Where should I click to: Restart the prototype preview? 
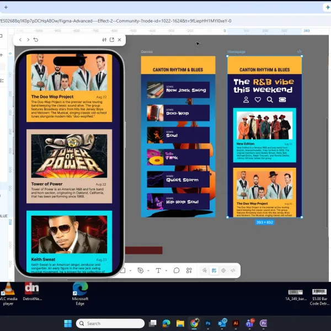coord(36,40)
